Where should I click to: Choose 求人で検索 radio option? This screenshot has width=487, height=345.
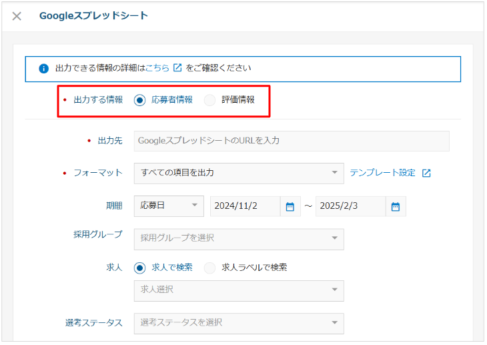[140, 268]
